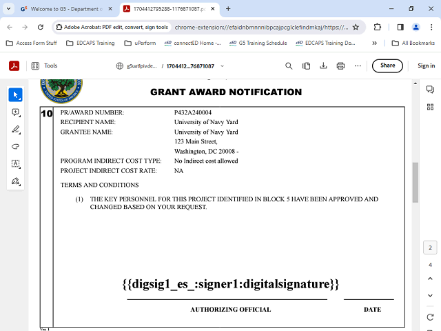Open All Bookmarks folder
This screenshot has height=331, width=441.
pos(413,43)
